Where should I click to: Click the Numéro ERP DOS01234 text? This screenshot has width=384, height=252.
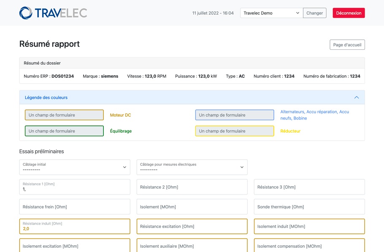[49, 76]
